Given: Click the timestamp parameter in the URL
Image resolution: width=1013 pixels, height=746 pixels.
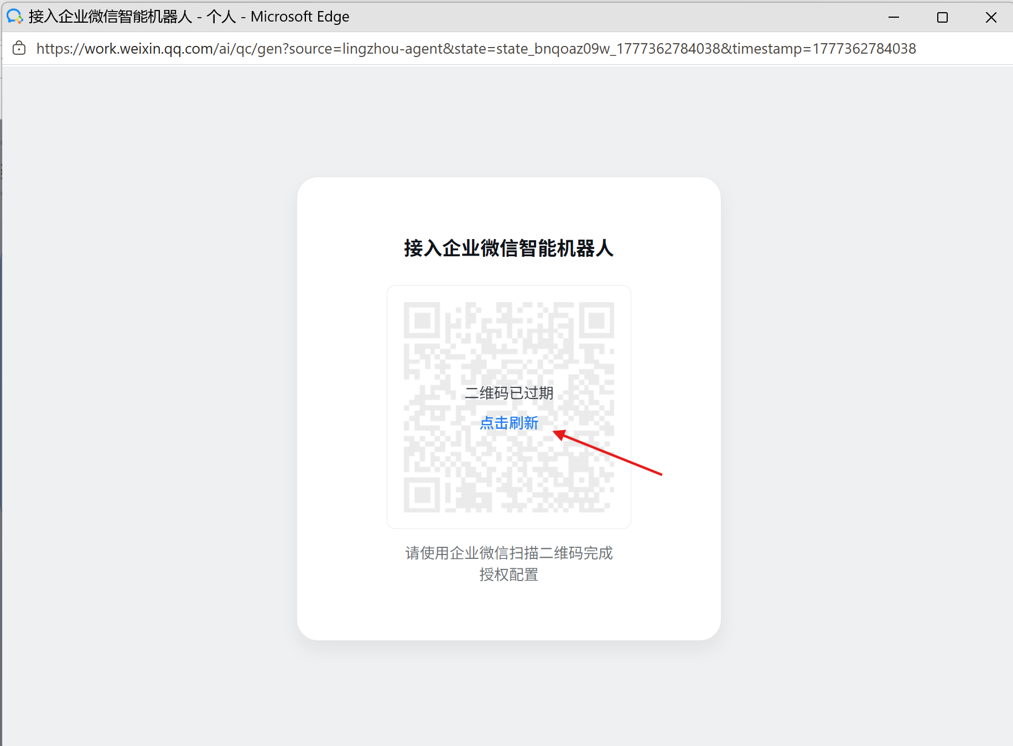Looking at the screenshot, I should point(824,49).
